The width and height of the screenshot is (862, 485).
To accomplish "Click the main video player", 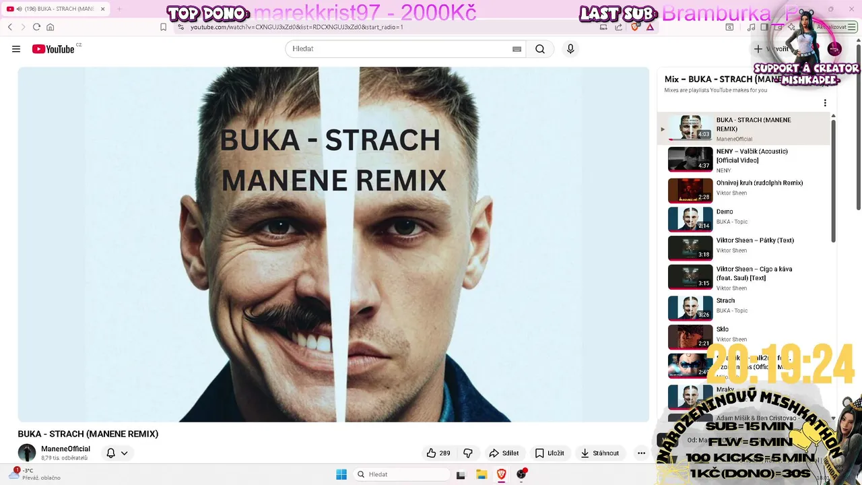I will pyautogui.click(x=333, y=245).
